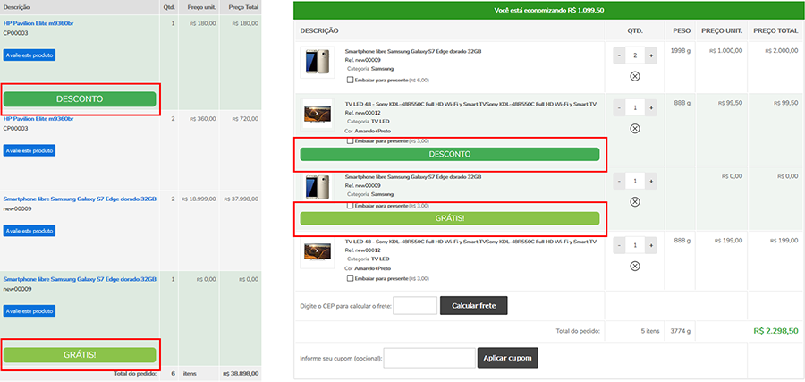The height and width of the screenshot is (382, 805).
Task: Click the unit price R$ 18.999,00
Action: coord(199,199)
